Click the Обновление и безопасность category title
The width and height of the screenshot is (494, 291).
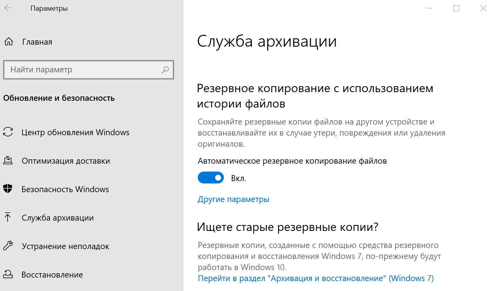point(59,98)
